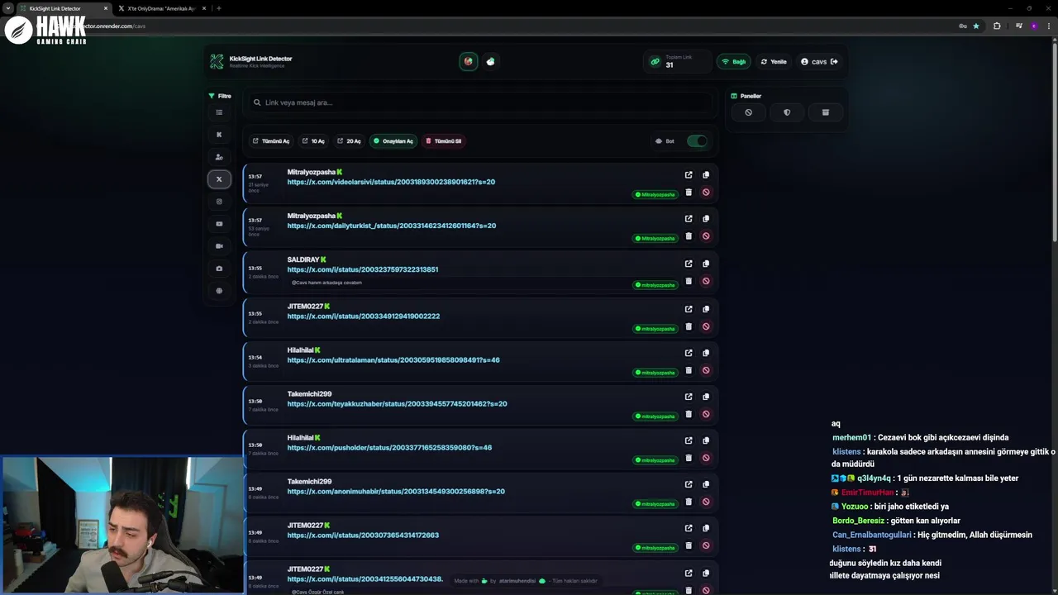Click the Yenile refresh button

pos(774,62)
